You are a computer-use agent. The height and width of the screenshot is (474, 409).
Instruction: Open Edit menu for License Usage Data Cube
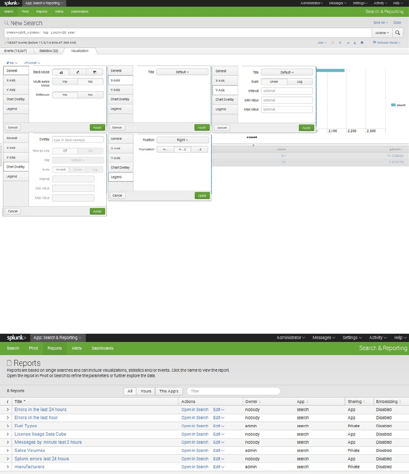coord(218,434)
